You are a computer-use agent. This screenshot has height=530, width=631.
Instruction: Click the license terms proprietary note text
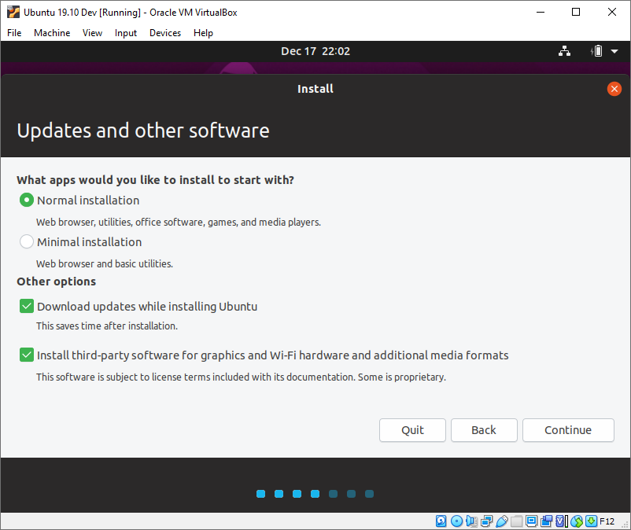point(241,377)
